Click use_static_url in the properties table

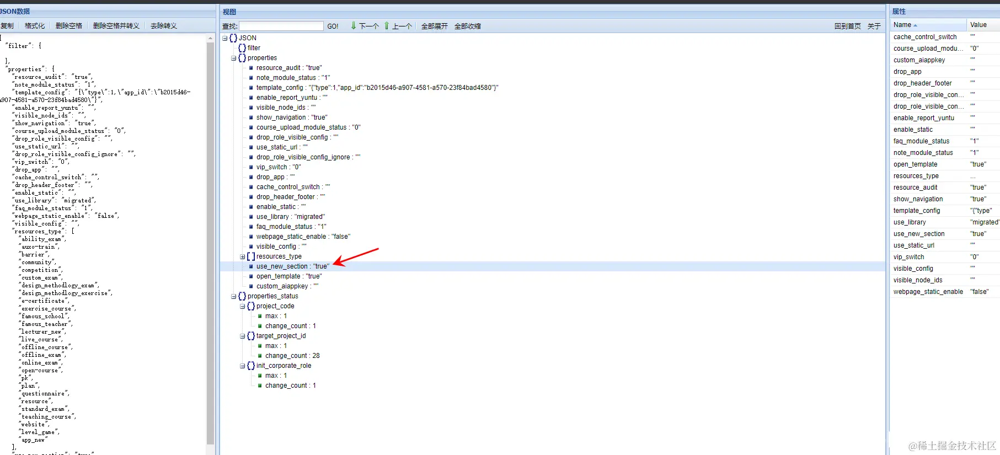tap(913, 245)
